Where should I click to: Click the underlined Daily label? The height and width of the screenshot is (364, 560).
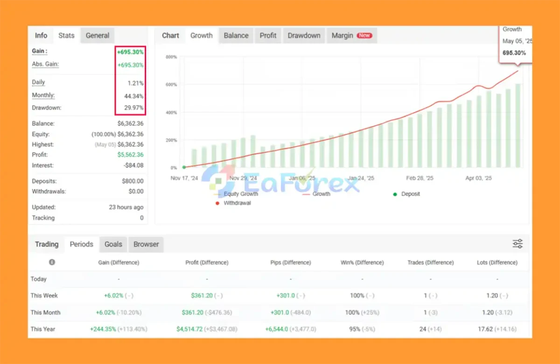(x=38, y=82)
